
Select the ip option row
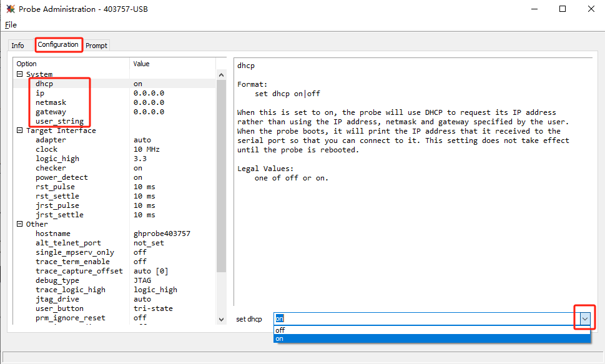[40, 93]
